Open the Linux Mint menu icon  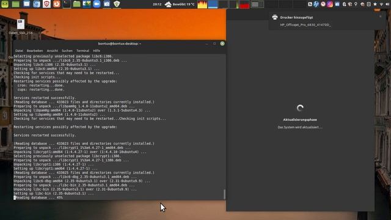[x=5, y=4]
